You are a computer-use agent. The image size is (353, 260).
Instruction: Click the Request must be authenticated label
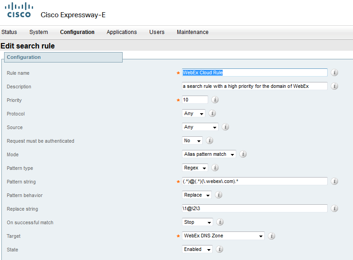coord(41,141)
